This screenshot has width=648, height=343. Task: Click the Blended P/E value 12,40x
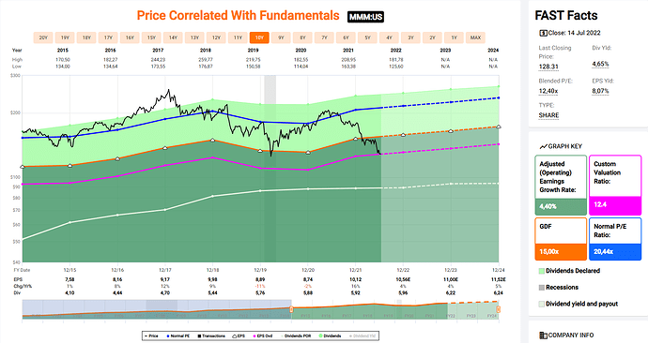tap(548, 91)
